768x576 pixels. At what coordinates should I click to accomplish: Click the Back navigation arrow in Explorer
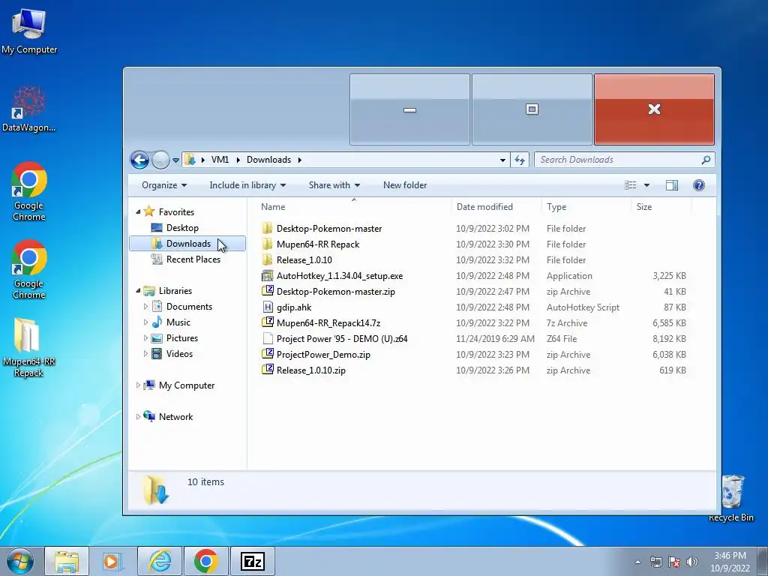pyautogui.click(x=139, y=160)
